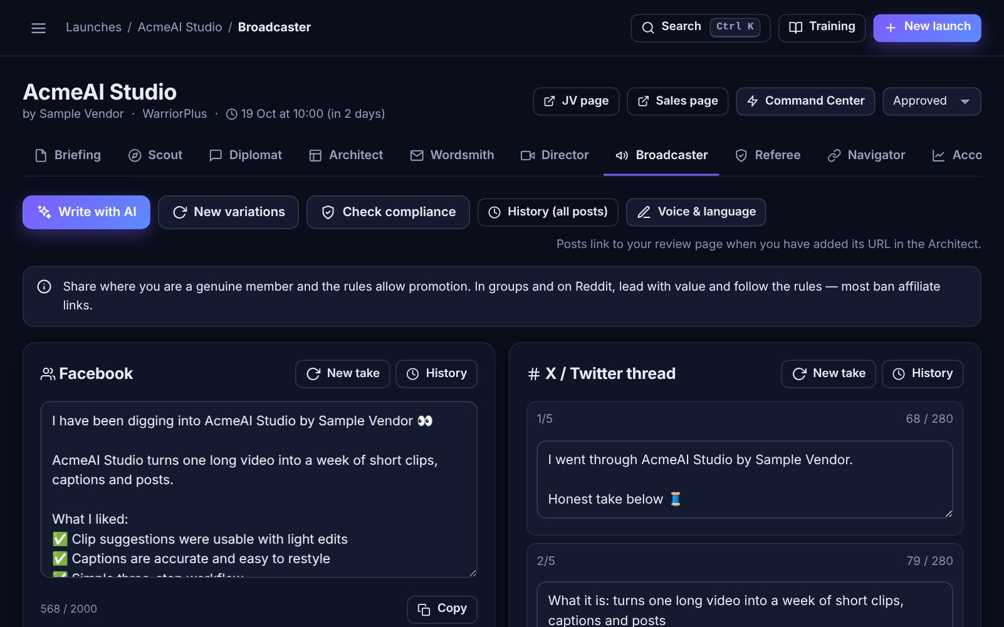Viewport: 1004px width, 627px height.
Task: Copy the Facebook post text
Action: point(442,609)
